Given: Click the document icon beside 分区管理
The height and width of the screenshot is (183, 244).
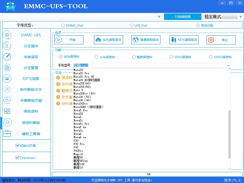Looking at the screenshot, I should [7, 68].
